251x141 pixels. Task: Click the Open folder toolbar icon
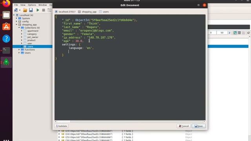(x=25, y=10)
